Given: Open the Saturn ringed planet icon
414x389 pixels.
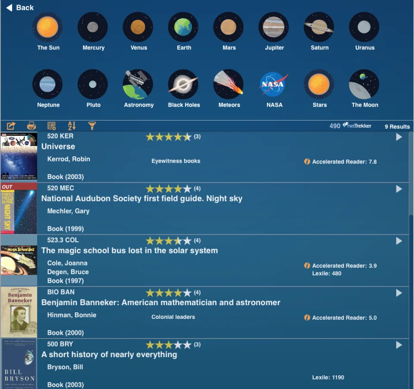Looking at the screenshot, I should pyautogui.click(x=319, y=27).
